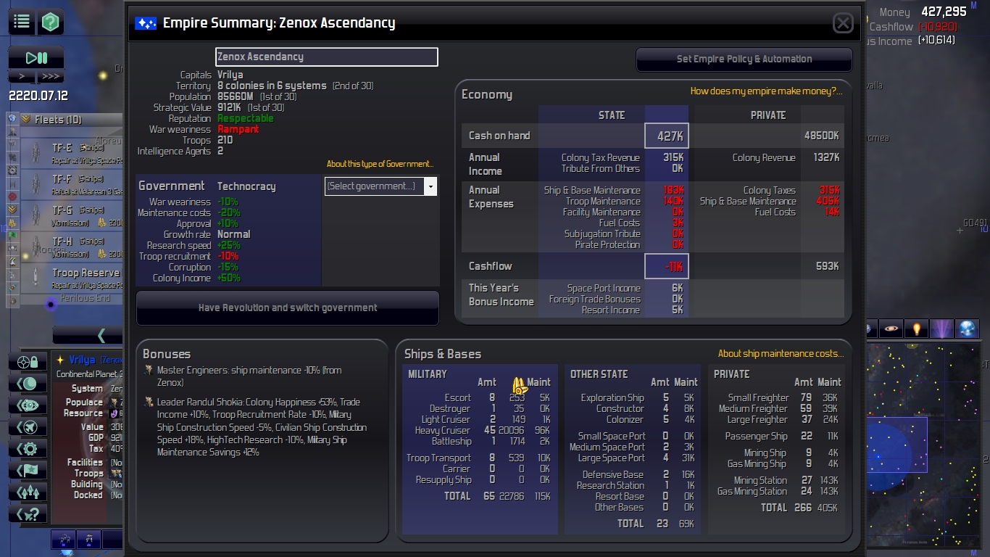Select the Heavy Cruiser row in Military
The width and height of the screenshot is (990, 557).
(480, 431)
